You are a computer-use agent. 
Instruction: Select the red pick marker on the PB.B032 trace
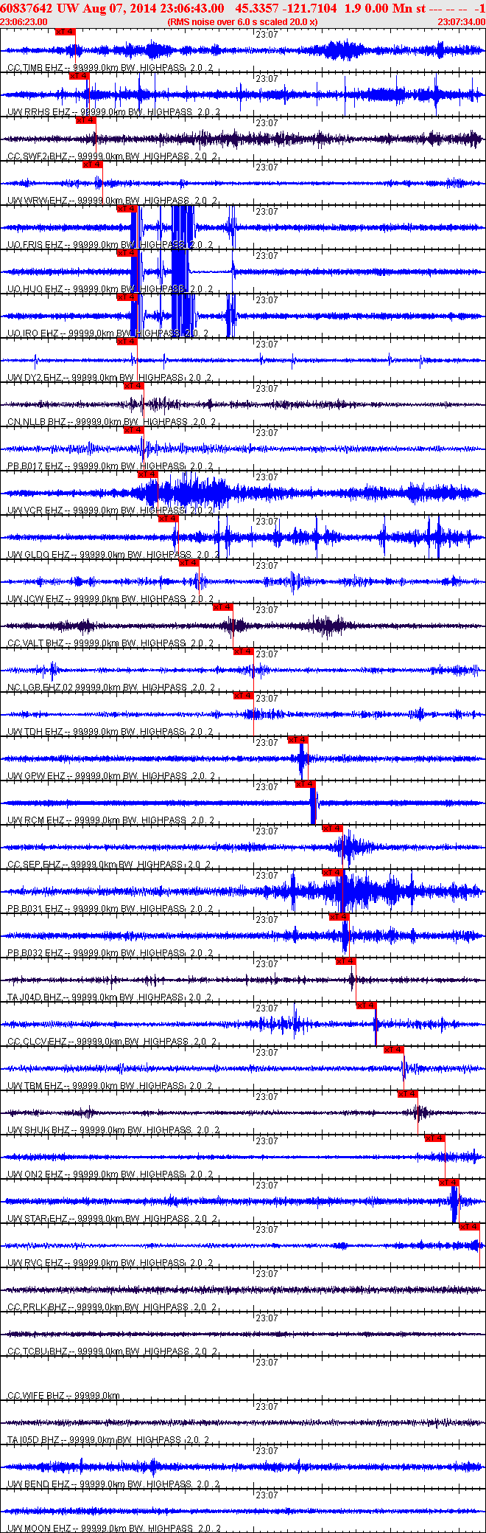[339, 917]
